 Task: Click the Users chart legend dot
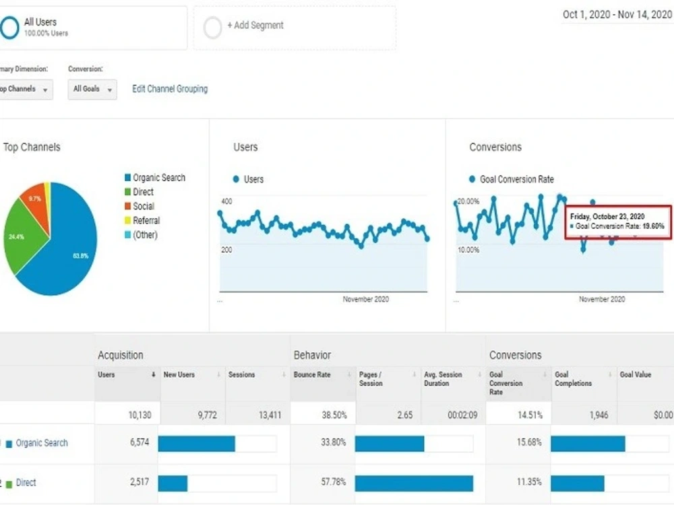click(x=235, y=179)
